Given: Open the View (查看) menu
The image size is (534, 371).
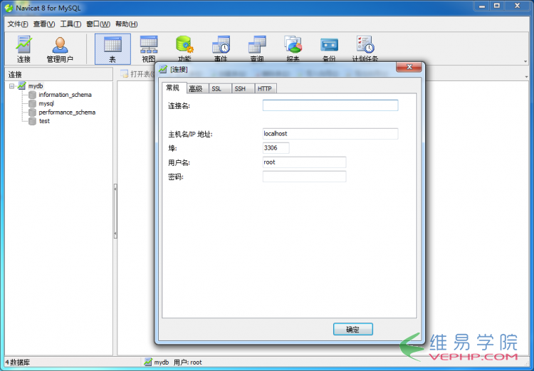Looking at the screenshot, I should 44,24.
